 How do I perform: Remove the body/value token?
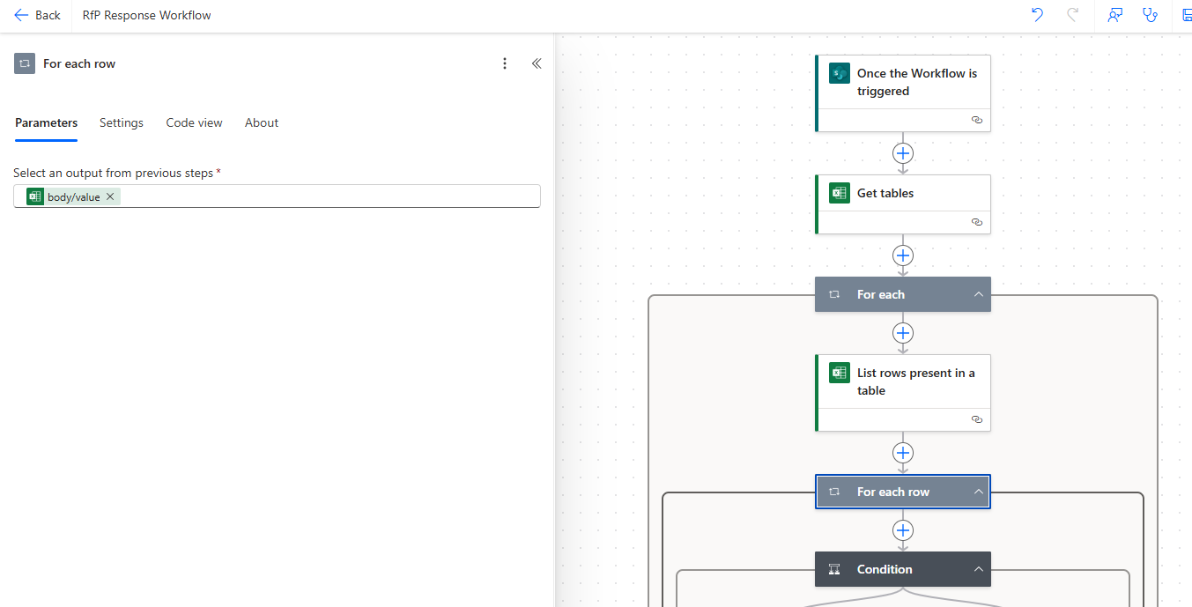point(110,196)
